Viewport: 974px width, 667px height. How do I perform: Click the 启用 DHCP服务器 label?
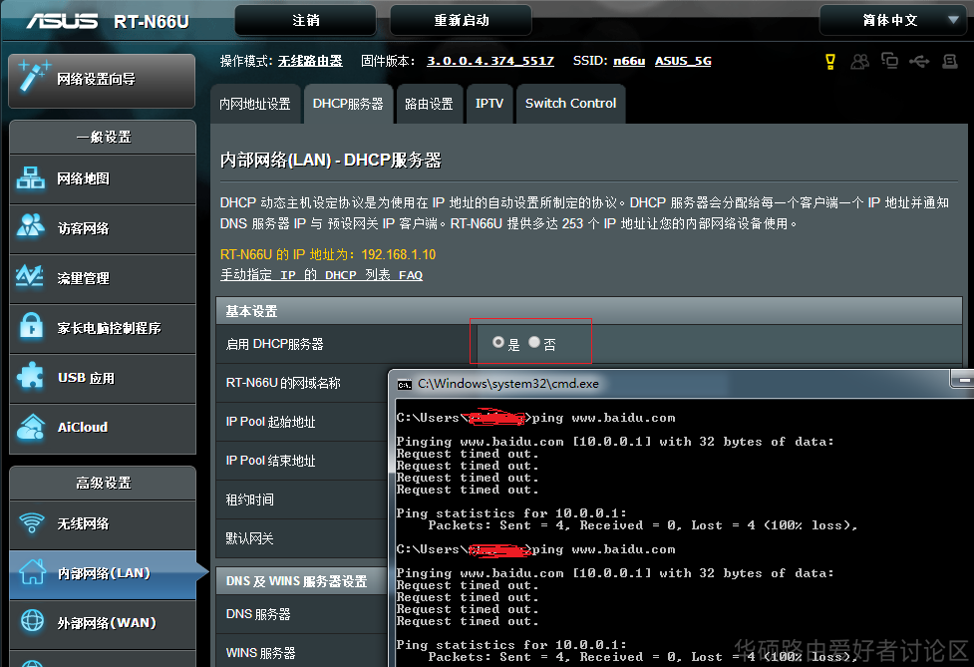click(x=274, y=344)
